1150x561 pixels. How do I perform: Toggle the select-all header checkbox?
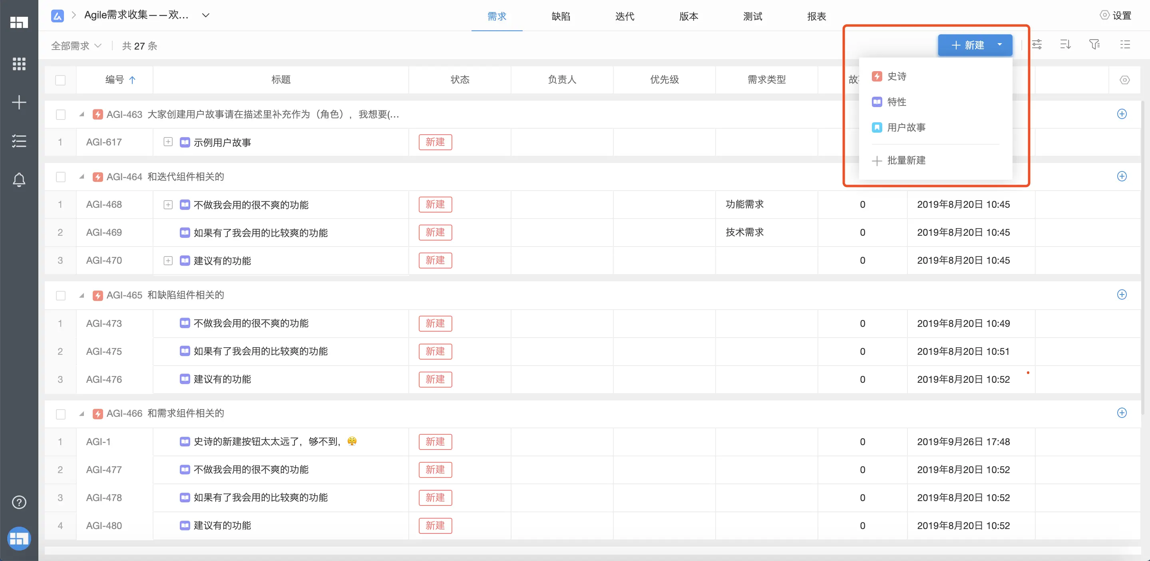pos(60,80)
